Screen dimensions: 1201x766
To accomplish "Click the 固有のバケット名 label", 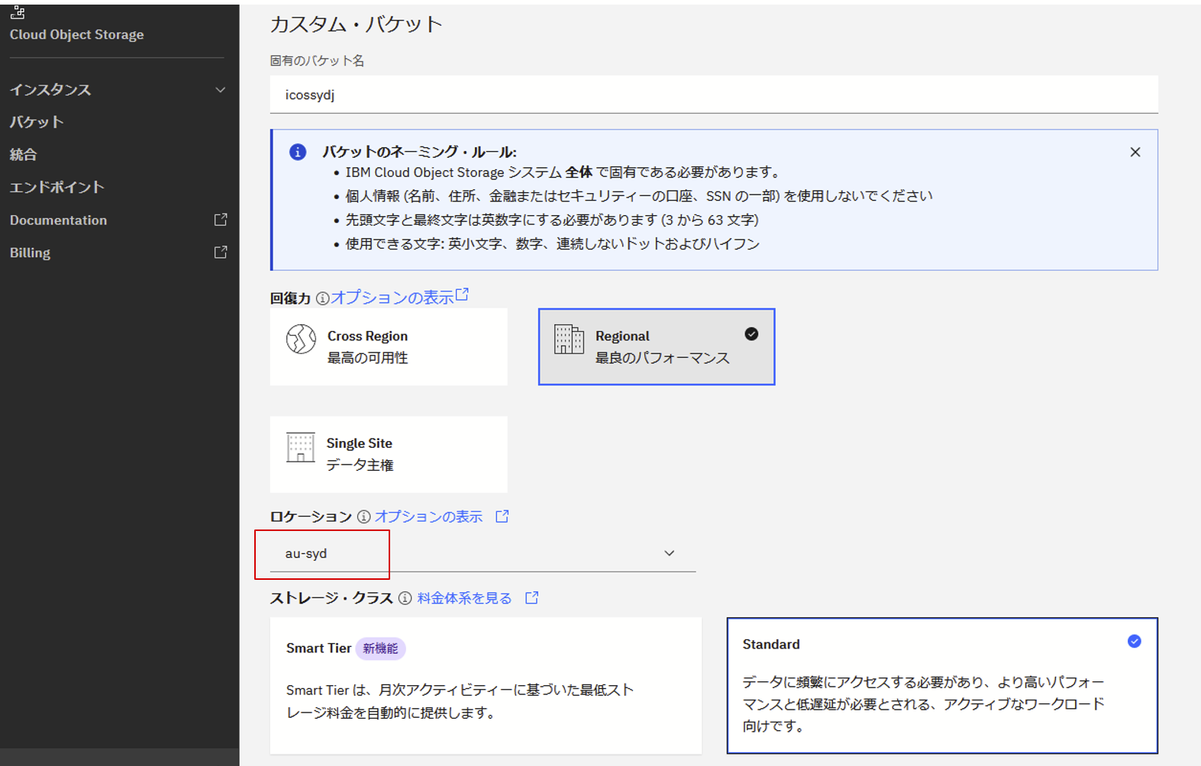I will click(317, 61).
